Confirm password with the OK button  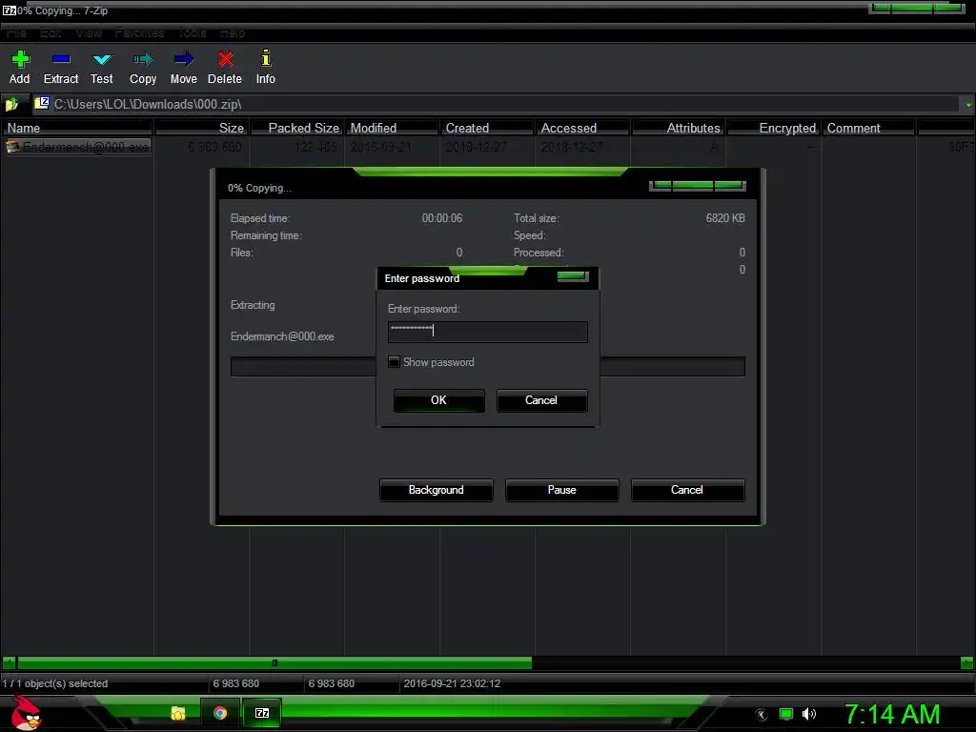click(438, 400)
